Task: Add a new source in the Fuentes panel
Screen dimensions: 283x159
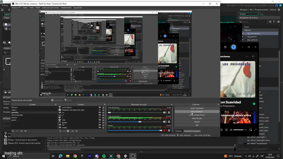Action: pos(60,131)
